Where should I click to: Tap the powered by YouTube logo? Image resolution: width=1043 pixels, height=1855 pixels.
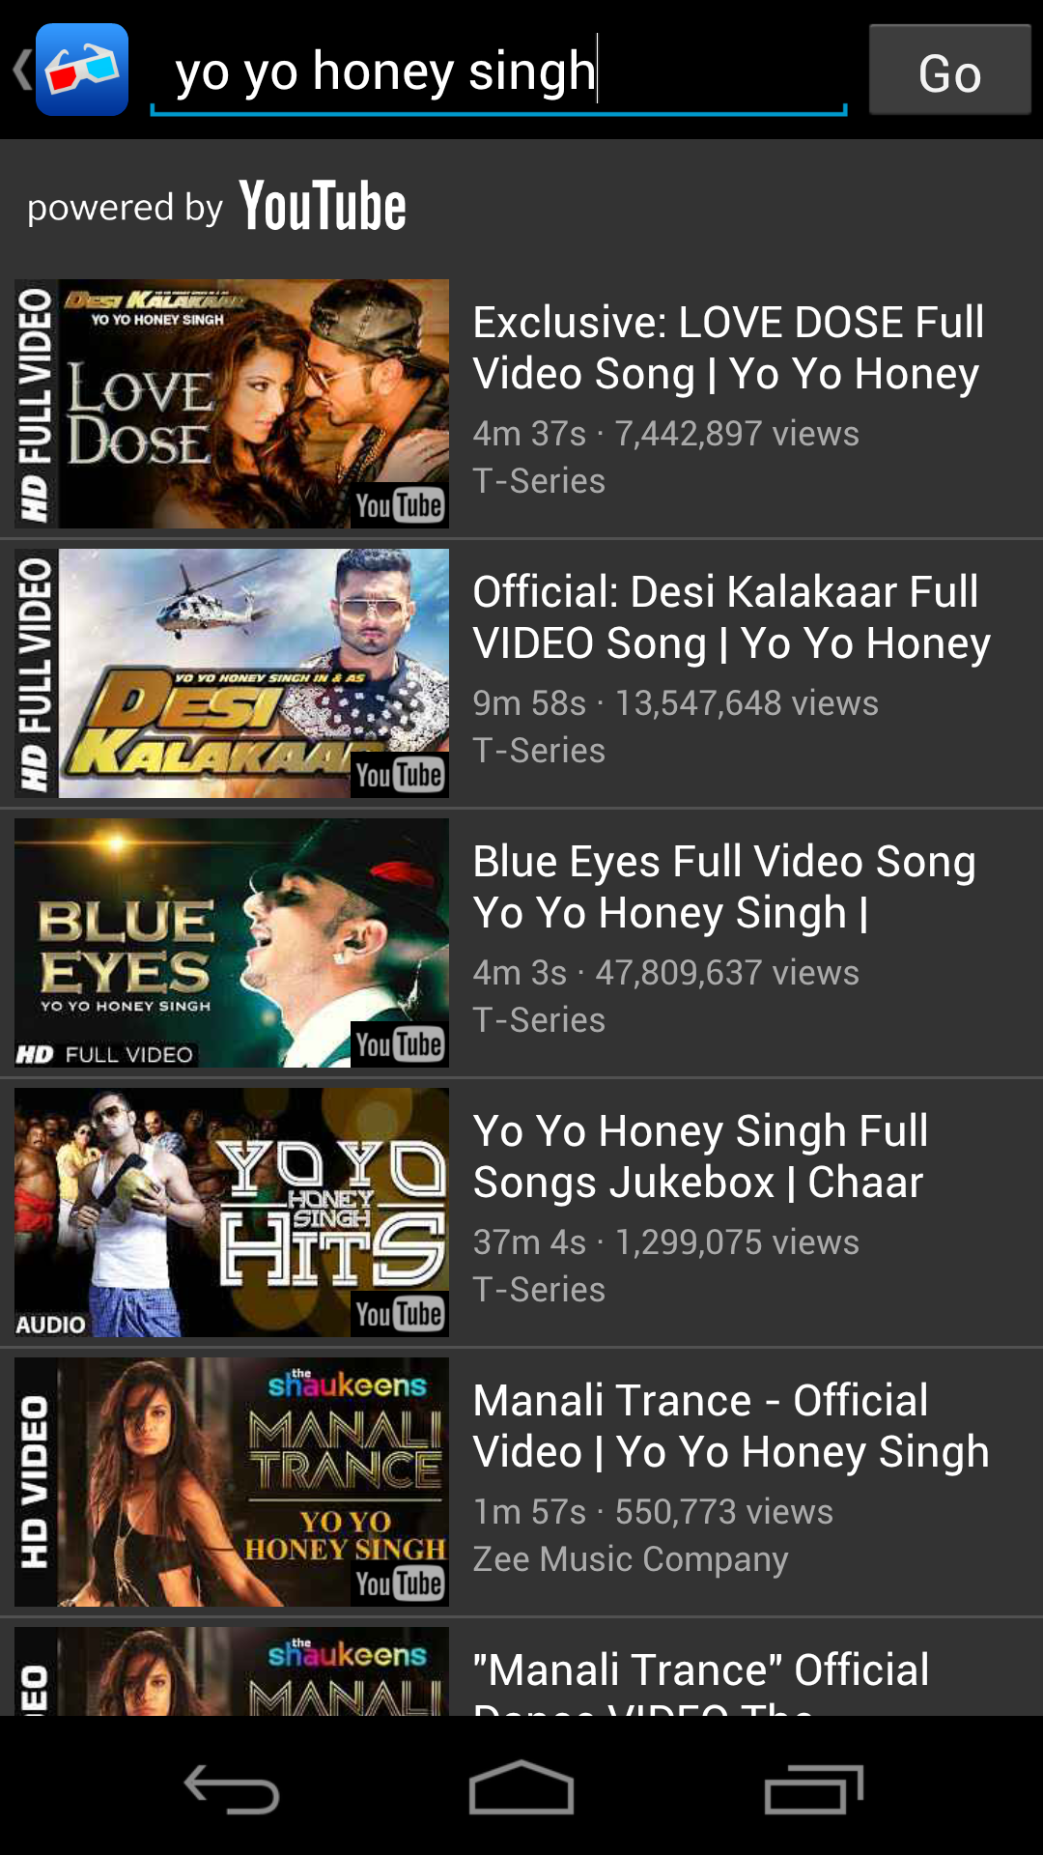point(217,206)
